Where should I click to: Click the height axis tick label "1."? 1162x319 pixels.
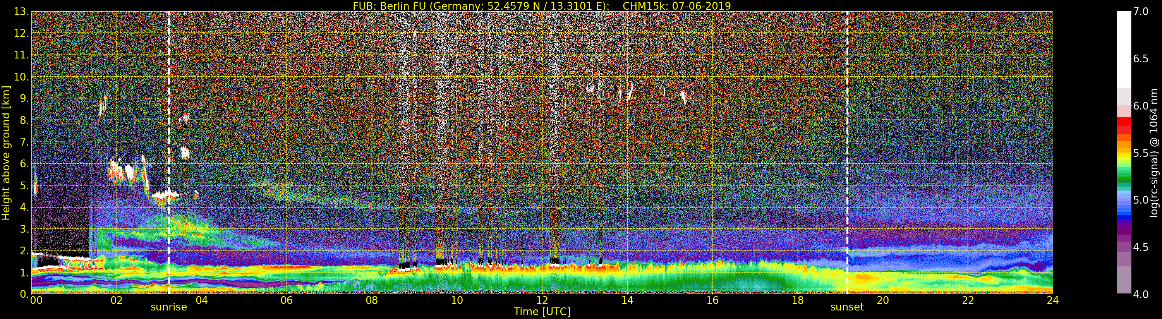(24, 272)
